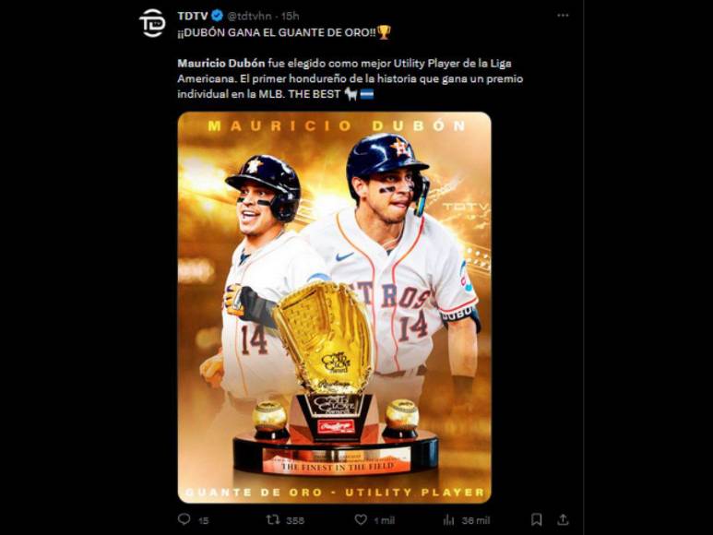
Task: Open the share tweet icon
Action: pyautogui.click(x=563, y=519)
